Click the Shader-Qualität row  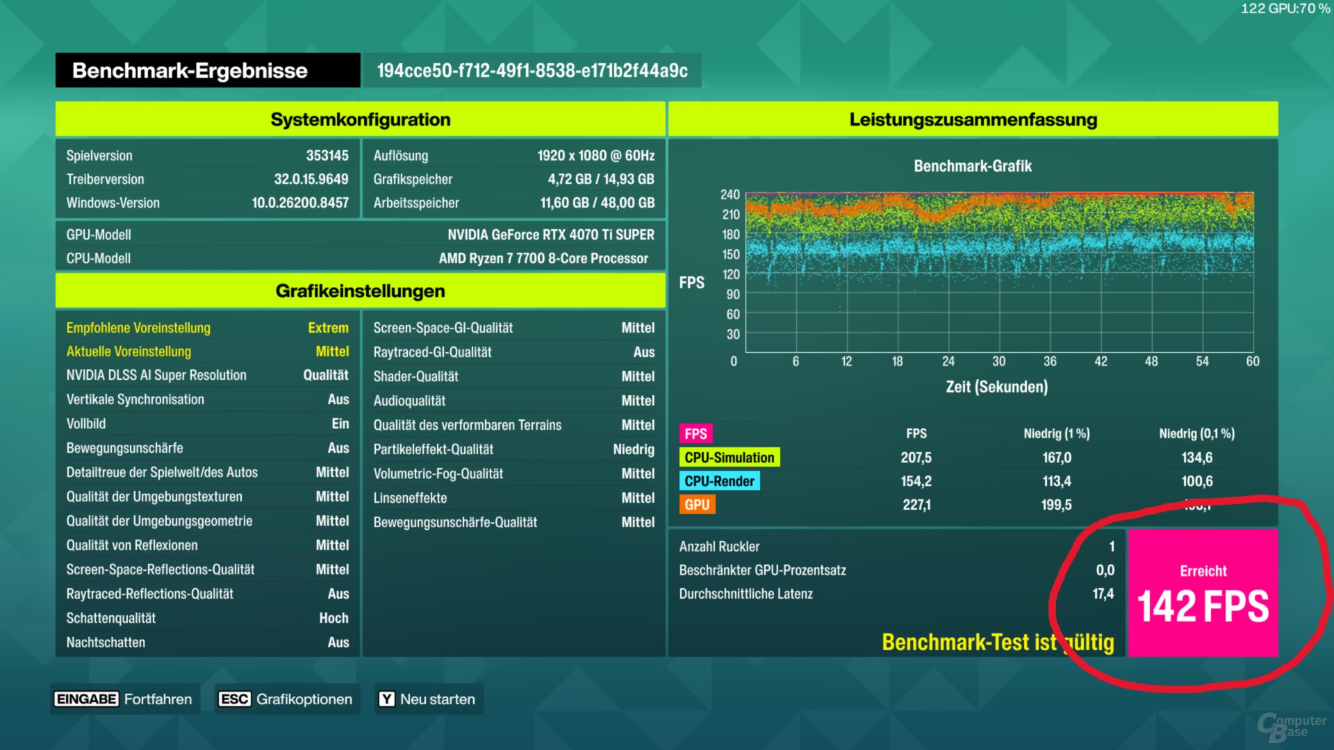(513, 376)
